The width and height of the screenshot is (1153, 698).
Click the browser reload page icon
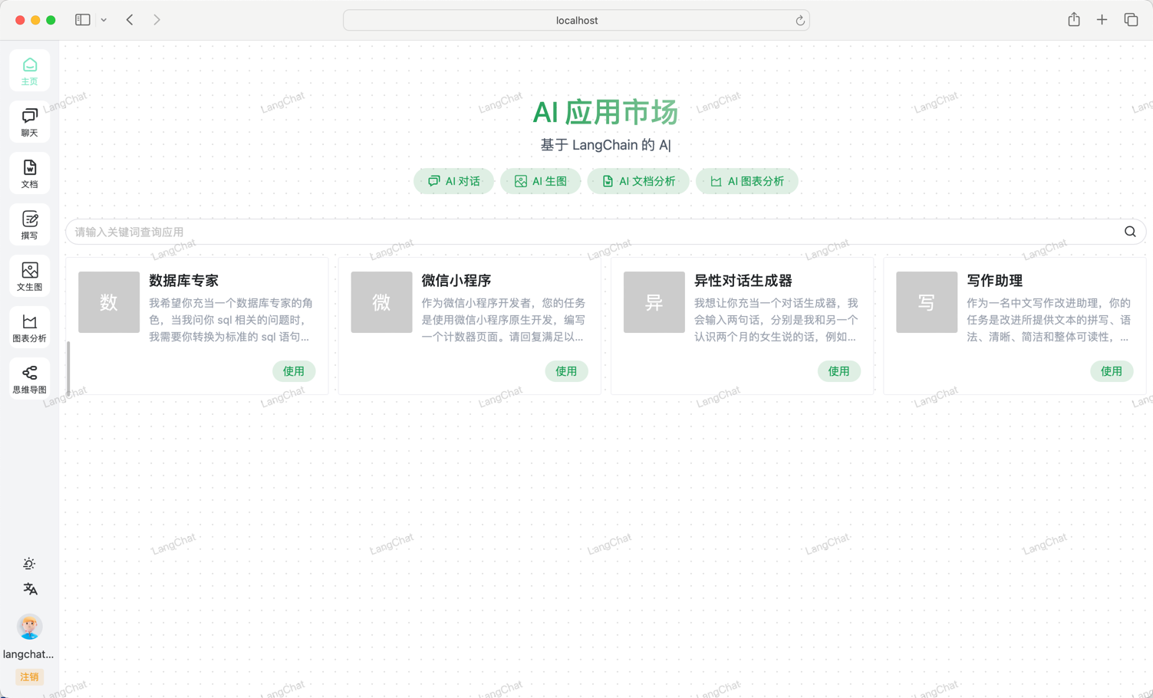(x=799, y=21)
